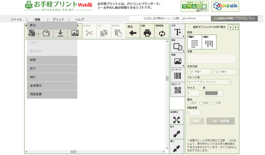The height and width of the screenshot is (155, 265).
Task: Toggle the 太字 bold checkbox
Action: [189, 103]
